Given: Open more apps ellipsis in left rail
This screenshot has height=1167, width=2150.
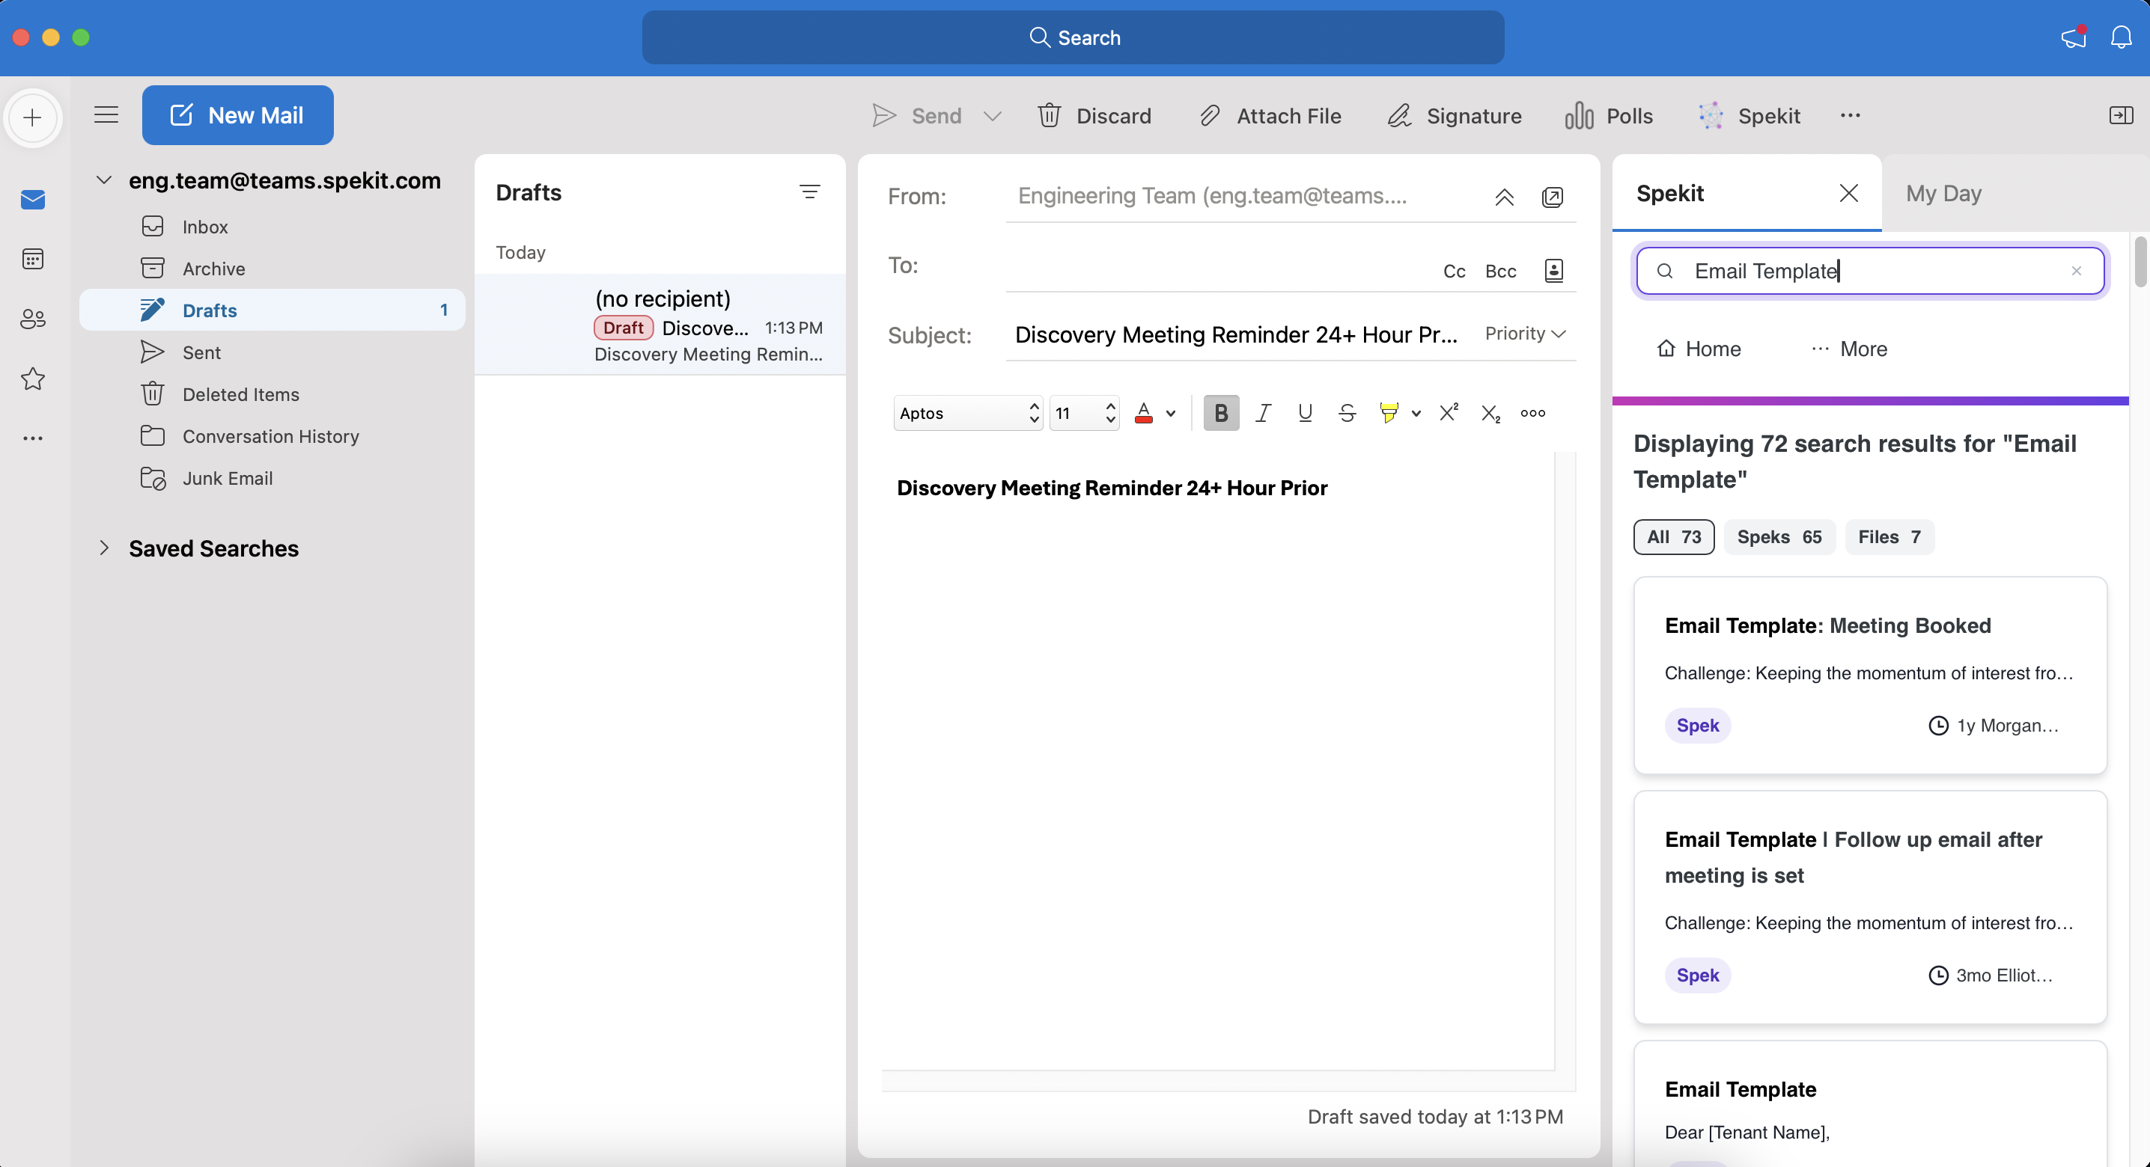Looking at the screenshot, I should [32, 438].
